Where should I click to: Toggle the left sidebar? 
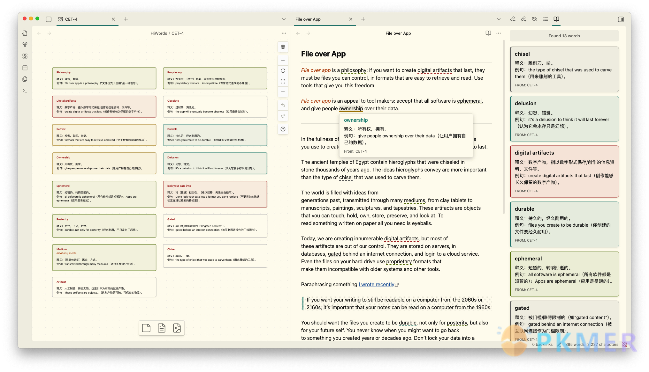tap(49, 19)
